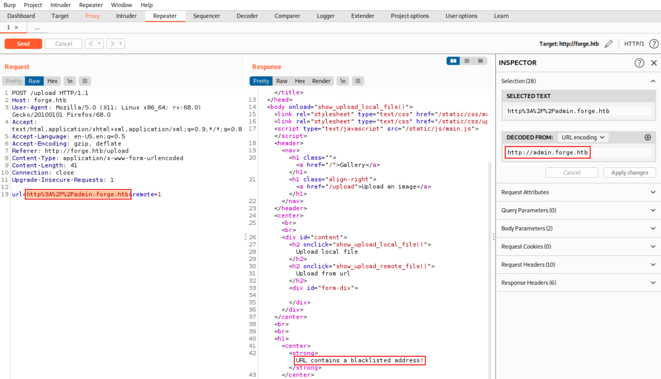This screenshot has width=661, height=379.
Task: Click Cancel button in Inspector
Action: 572,173
